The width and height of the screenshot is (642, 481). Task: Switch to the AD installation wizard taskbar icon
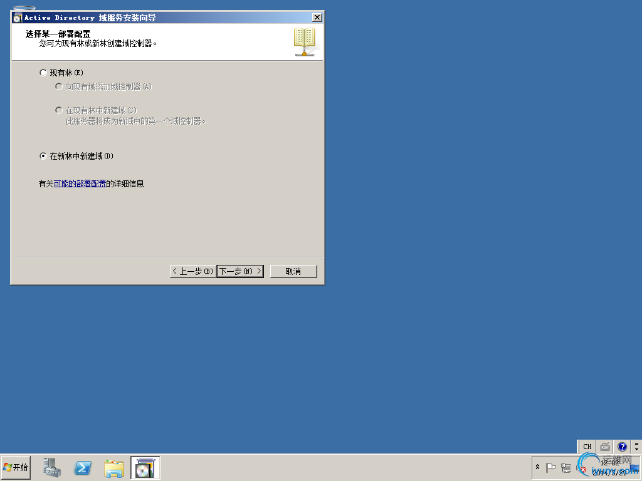145,467
